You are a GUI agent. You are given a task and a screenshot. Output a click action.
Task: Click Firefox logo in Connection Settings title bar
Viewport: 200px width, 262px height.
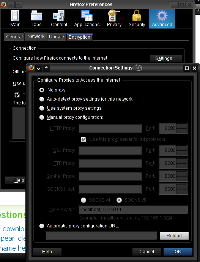[x=31, y=68]
